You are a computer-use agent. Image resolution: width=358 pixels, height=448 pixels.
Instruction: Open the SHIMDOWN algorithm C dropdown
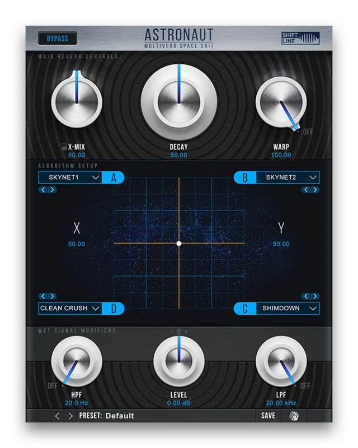pyautogui.click(x=288, y=309)
